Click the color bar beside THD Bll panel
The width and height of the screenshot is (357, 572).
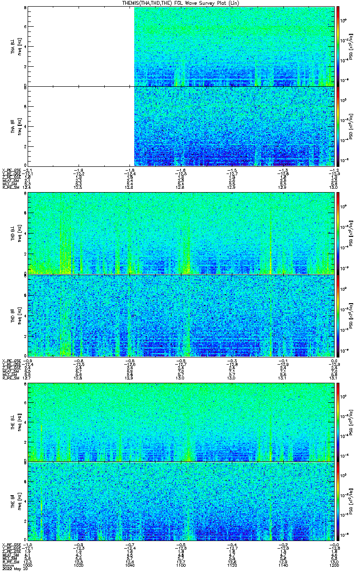click(338, 315)
